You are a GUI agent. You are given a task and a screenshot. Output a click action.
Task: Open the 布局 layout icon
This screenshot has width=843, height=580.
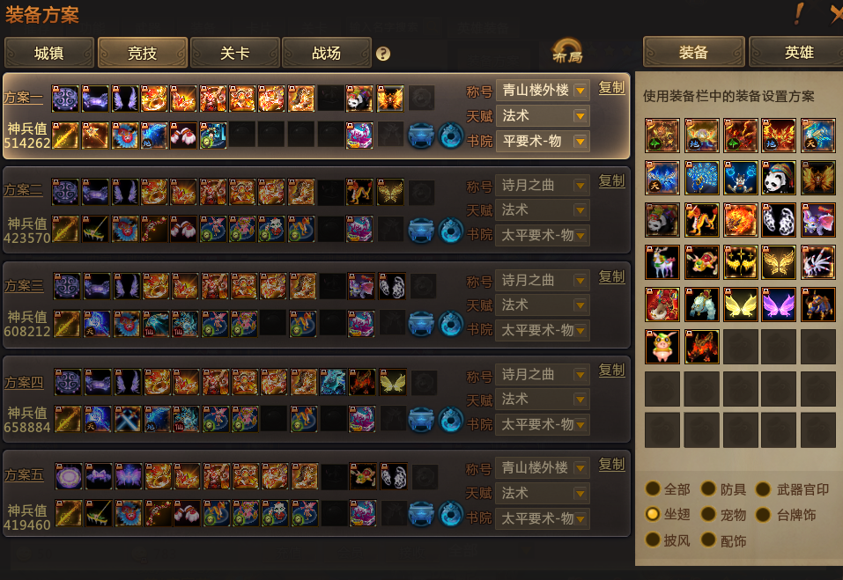click(x=567, y=52)
